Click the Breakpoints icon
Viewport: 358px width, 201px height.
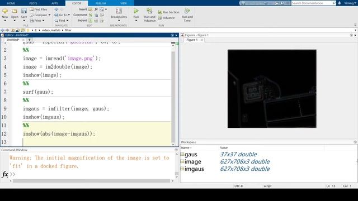pos(119,11)
